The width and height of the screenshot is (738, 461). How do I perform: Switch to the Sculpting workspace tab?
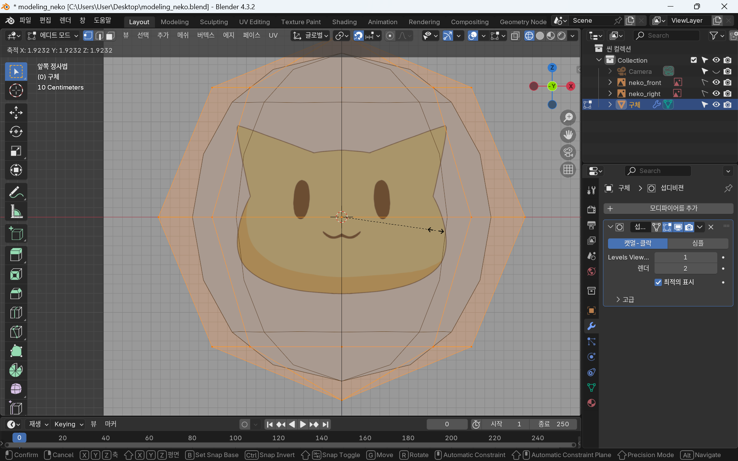(214, 22)
